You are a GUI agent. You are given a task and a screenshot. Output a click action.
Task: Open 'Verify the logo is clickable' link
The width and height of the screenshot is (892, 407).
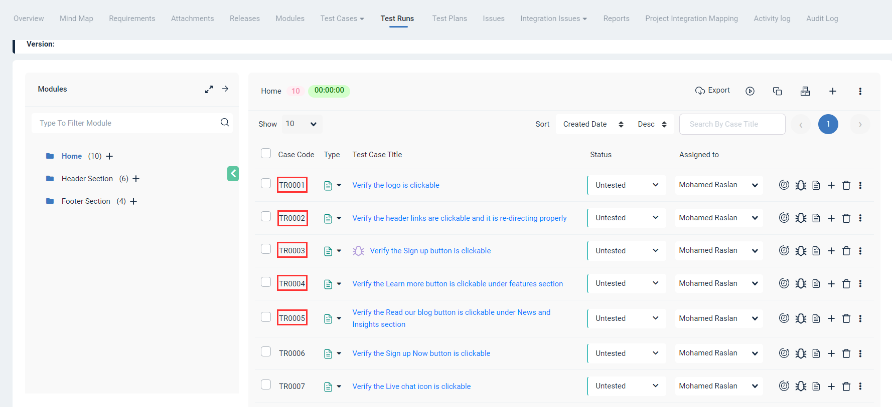396,185
